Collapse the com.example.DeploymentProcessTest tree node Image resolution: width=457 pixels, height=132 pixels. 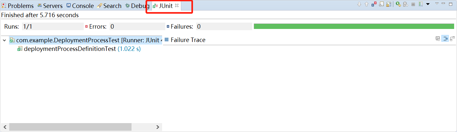(4, 40)
